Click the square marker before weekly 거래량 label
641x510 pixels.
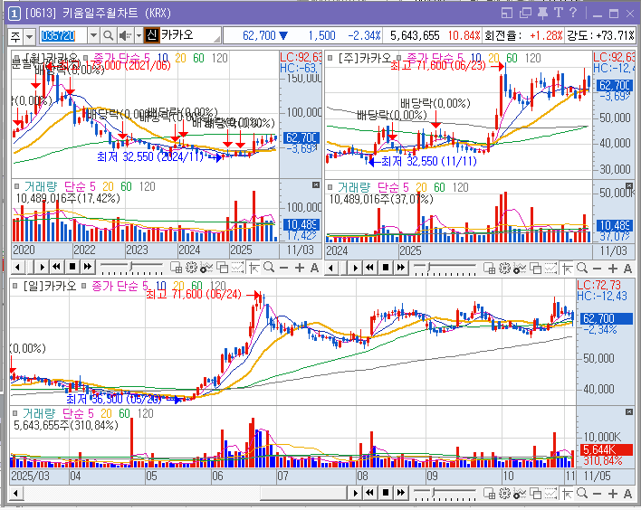330,187
